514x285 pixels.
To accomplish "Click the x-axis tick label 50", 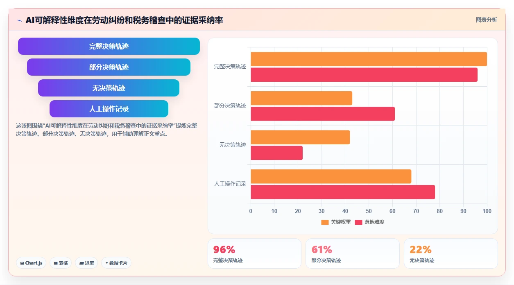I will (x=369, y=211).
